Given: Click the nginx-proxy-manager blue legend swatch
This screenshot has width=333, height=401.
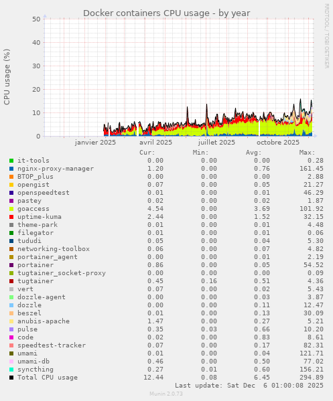Looking at the screenshot, I should [x=11, y=169].
